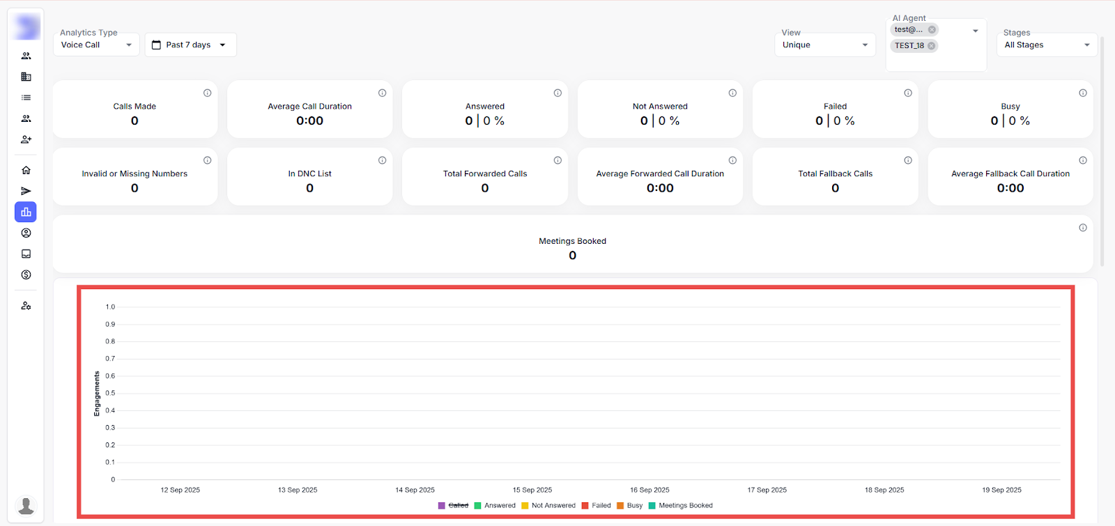
Task: Click the Failed red legend swatch
Action: (585, 506)
